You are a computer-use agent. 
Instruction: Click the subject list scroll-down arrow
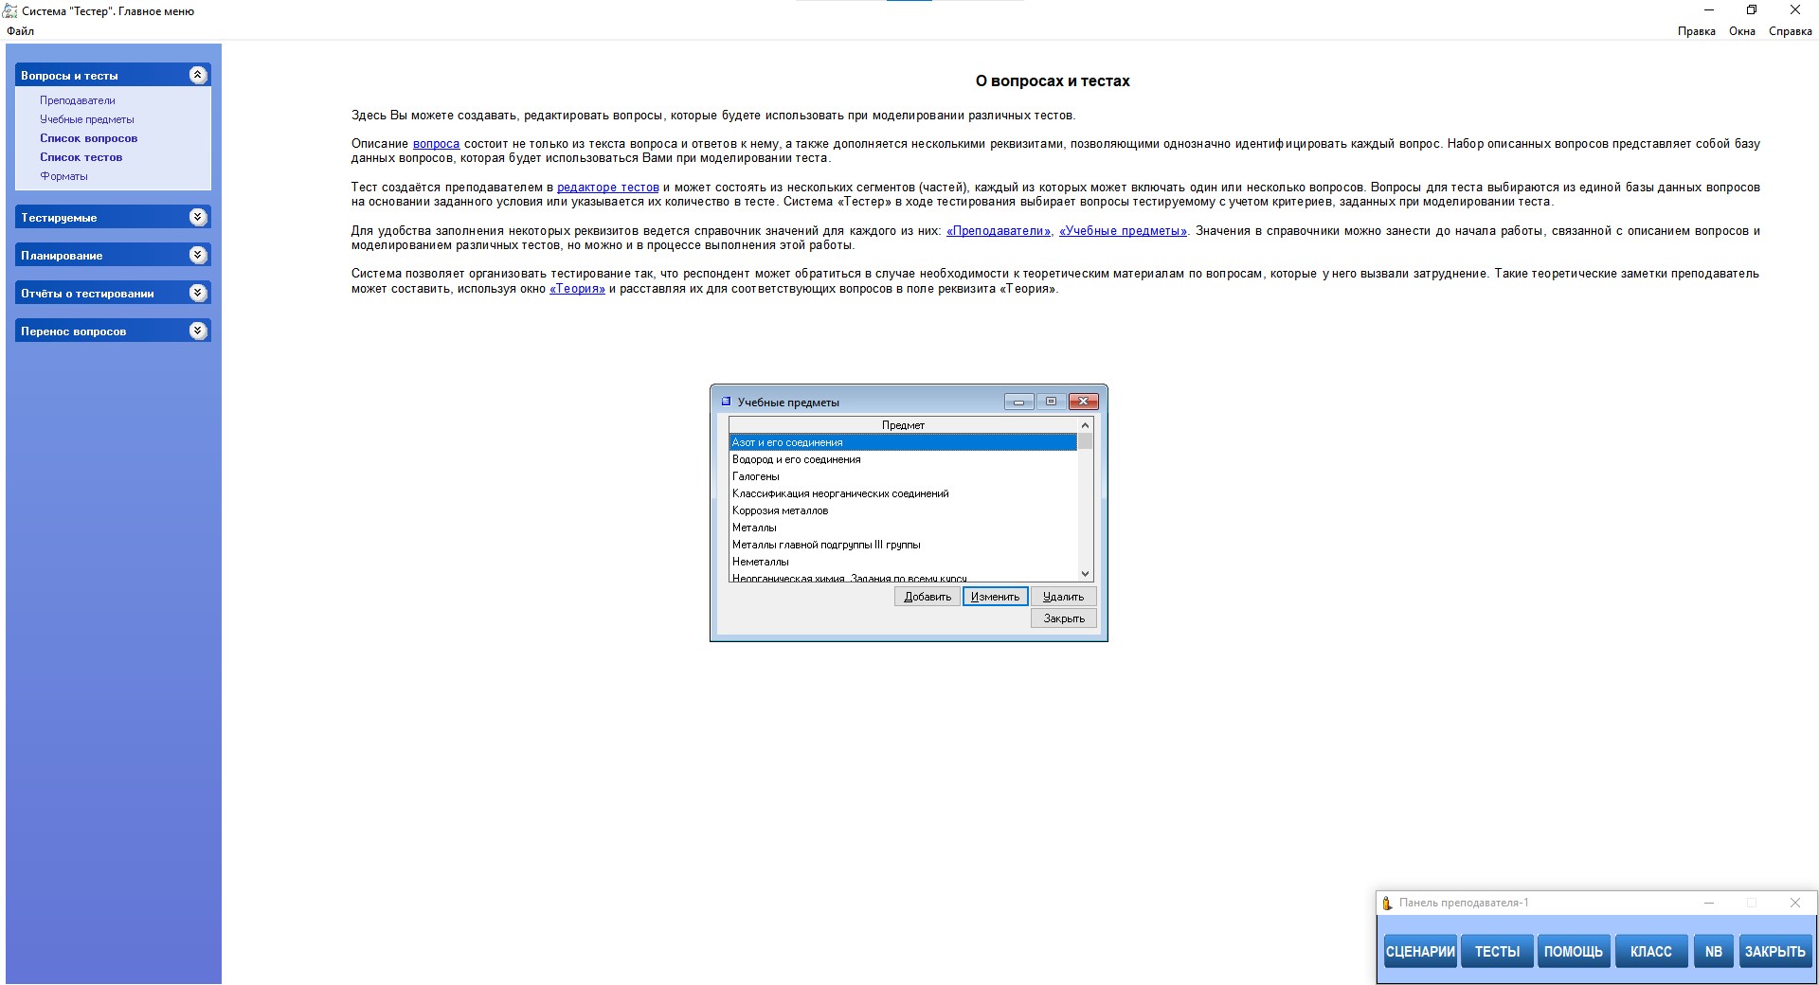pos(1086,573)
